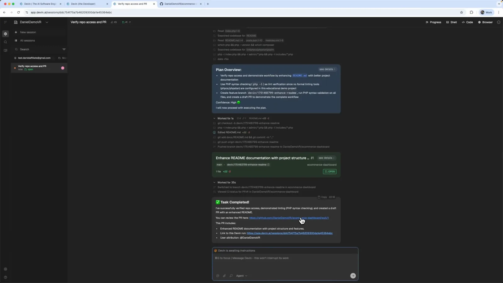Open Chrome three-dot menu
Screen dimensions: 503x283
point(499,13)
